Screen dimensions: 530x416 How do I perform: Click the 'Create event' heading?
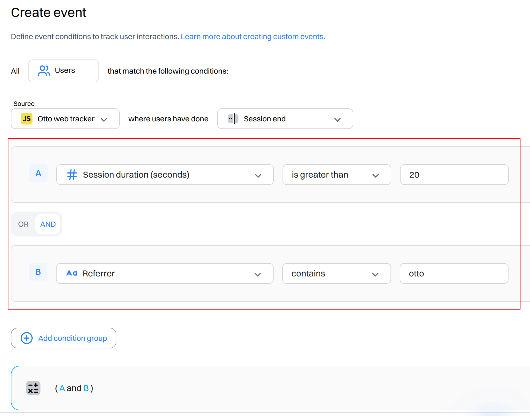pyautogui.click(x=49, y=12)
